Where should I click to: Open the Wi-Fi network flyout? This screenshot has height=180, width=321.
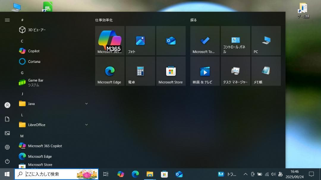[x=267, y=174]
